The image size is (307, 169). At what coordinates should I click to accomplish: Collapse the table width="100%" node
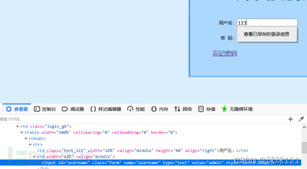pos(22,133)
